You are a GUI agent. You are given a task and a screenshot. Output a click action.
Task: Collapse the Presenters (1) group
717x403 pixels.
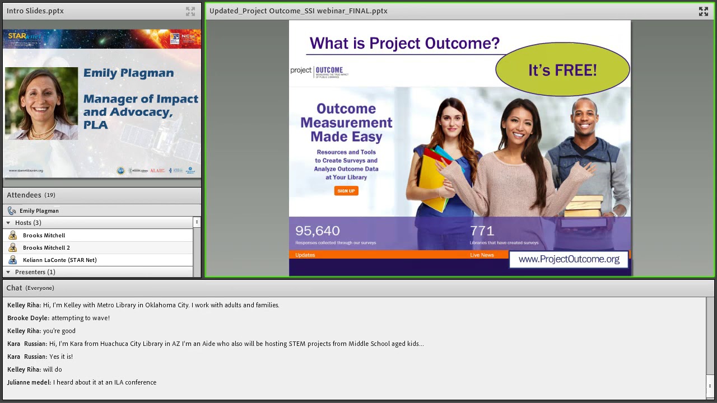pyautogui.click(x=8, y=272)
